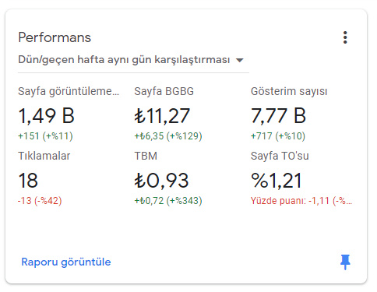Click the Raporu görüntüle link
The height and width of the screenshot is (292, 377).
pos(66,262)
